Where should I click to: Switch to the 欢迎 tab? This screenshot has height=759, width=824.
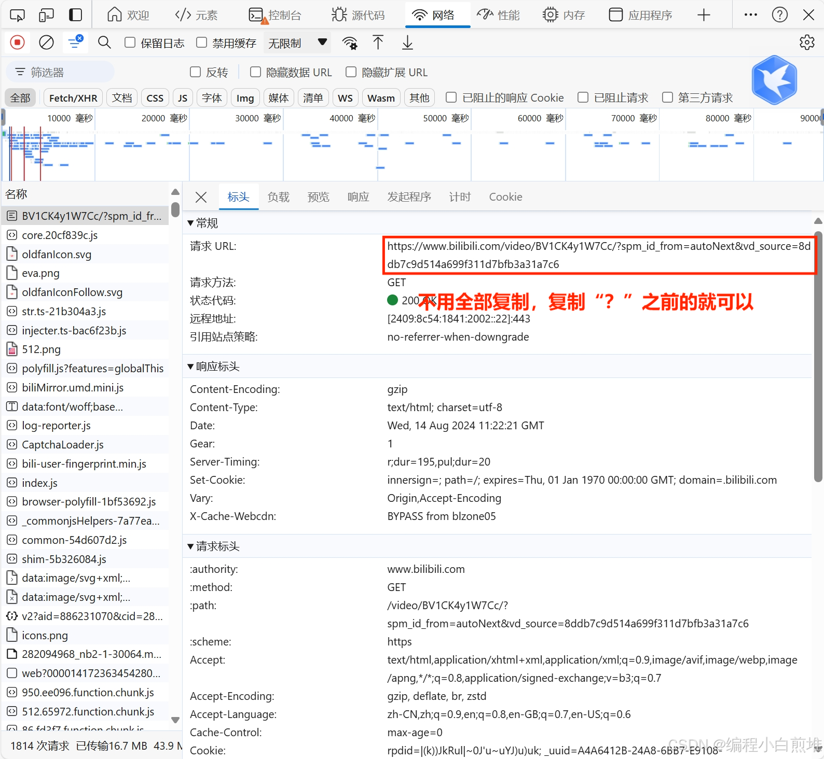(x=128, y=15)
